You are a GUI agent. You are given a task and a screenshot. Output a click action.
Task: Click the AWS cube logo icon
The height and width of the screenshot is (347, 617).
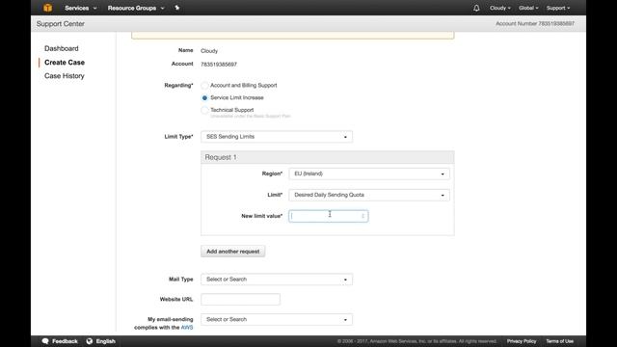click(x=47, y=8)
